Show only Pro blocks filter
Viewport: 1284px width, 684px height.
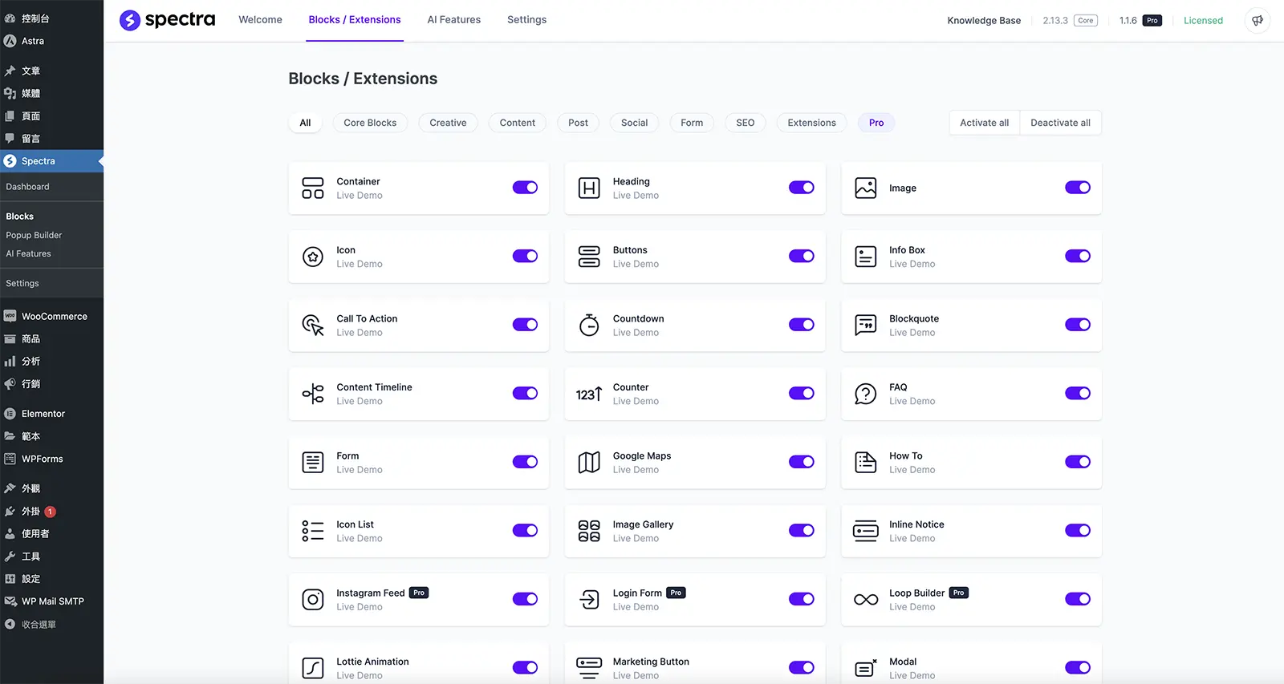[876, 123]
